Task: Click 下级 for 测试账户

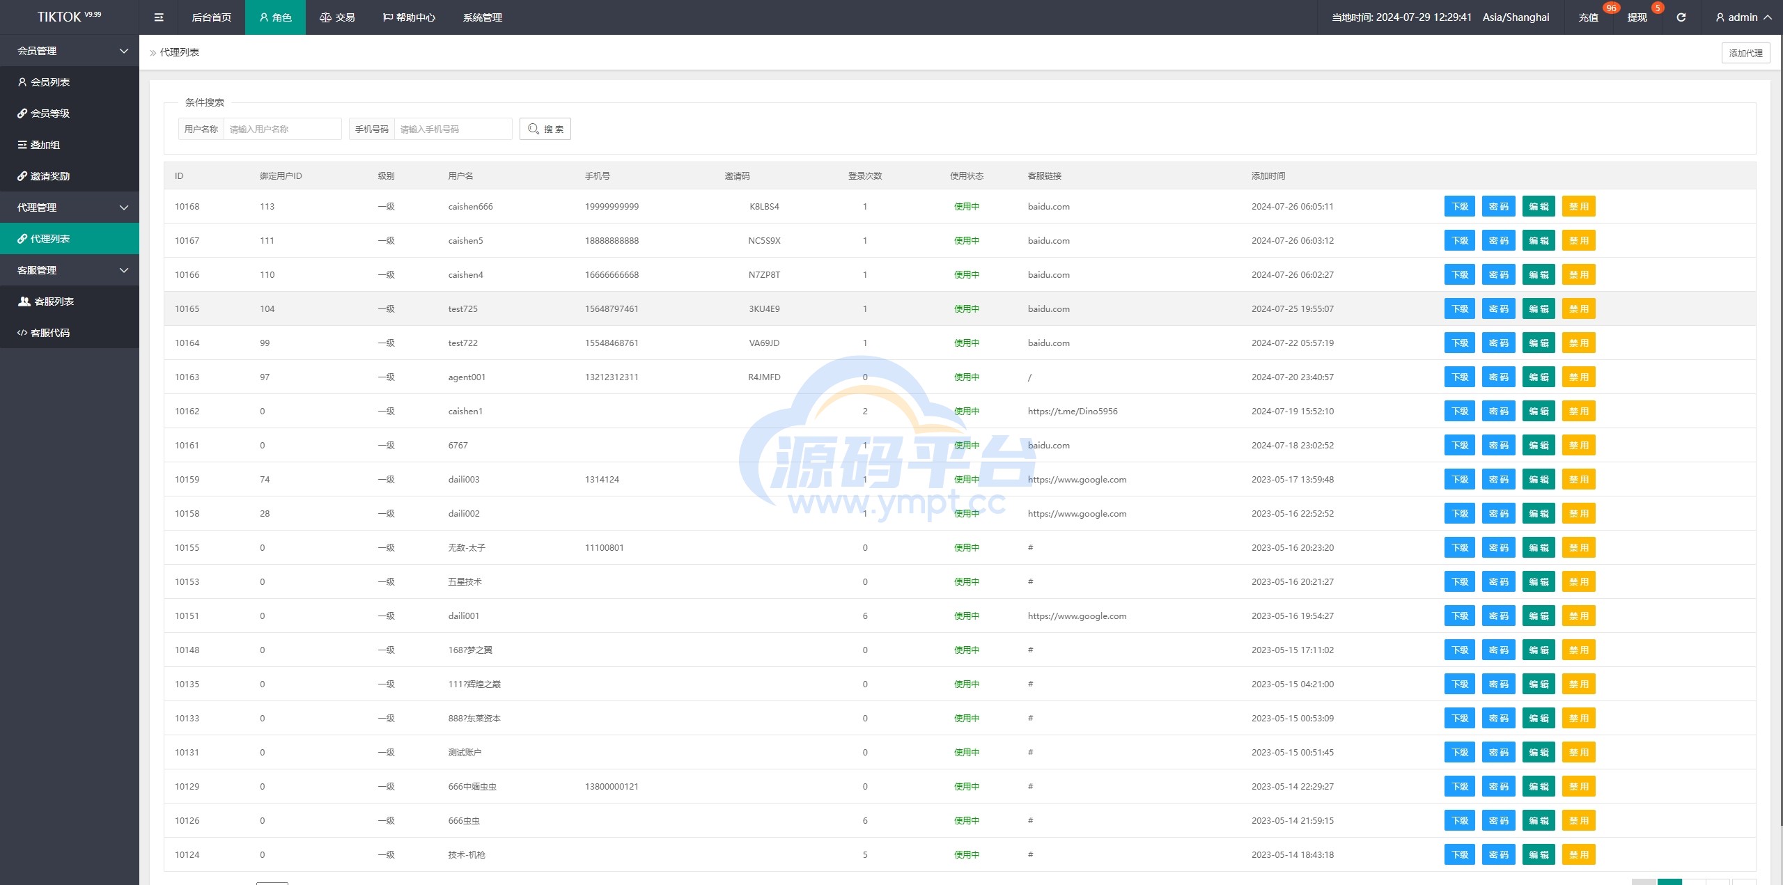Action: point(1460,752)
